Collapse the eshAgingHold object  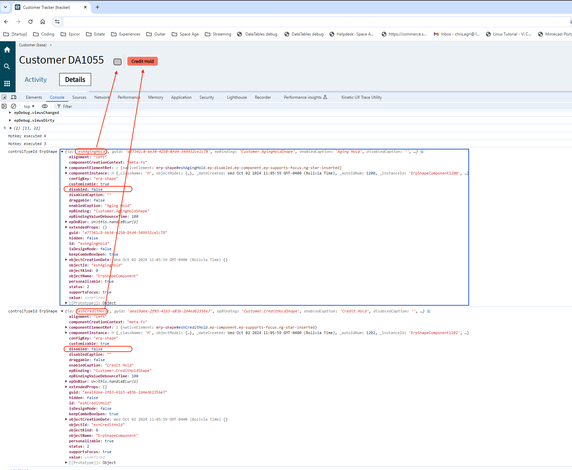[62, 151]
